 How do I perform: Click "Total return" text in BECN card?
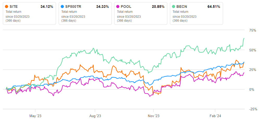click(180, 11)
